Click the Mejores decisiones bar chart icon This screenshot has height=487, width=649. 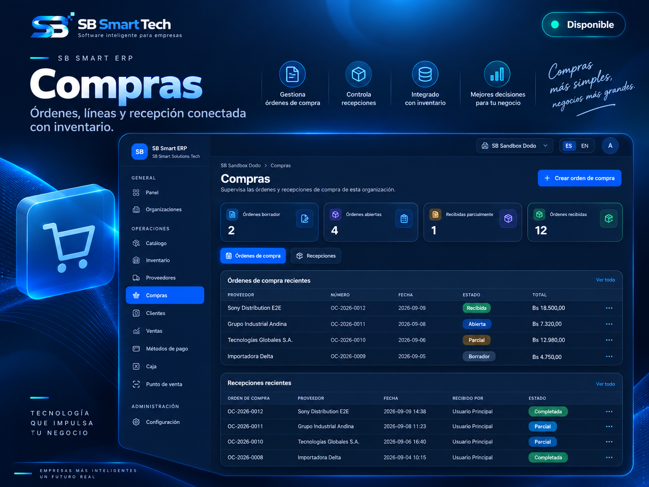click(497, 74)
